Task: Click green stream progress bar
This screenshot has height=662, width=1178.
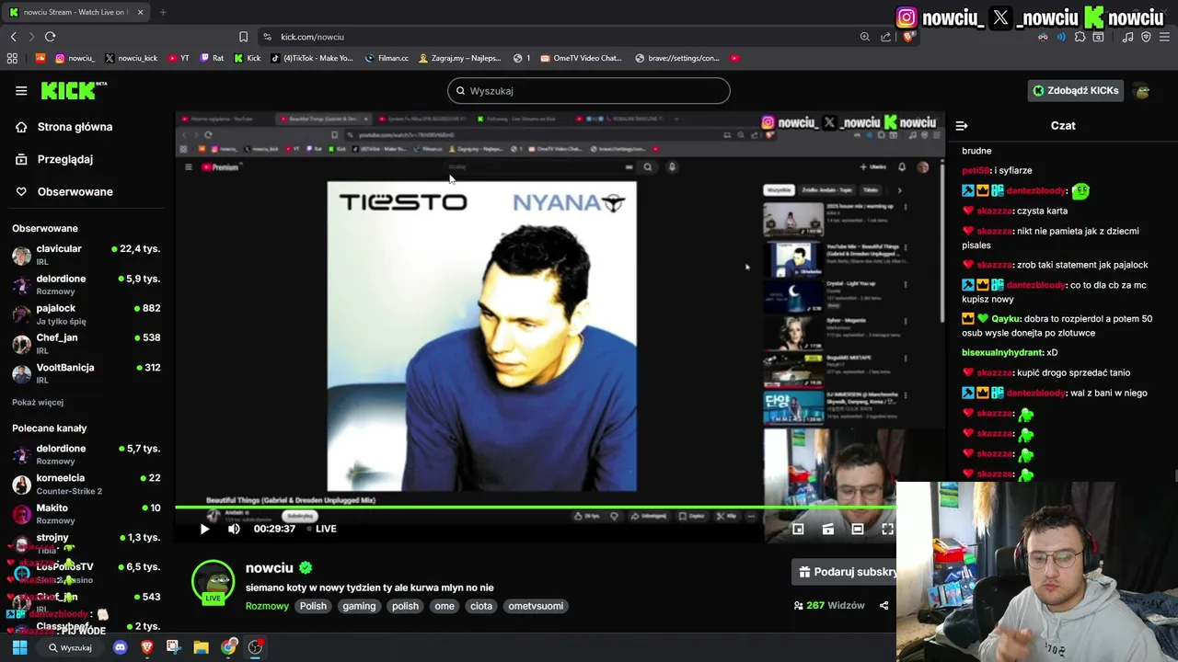Action: [x=535, y=508]
